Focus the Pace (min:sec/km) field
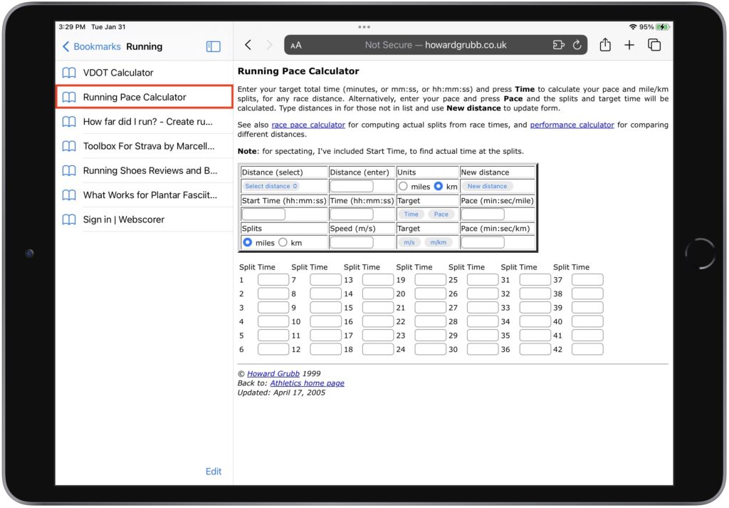729x508 pixels. (483, 242)
